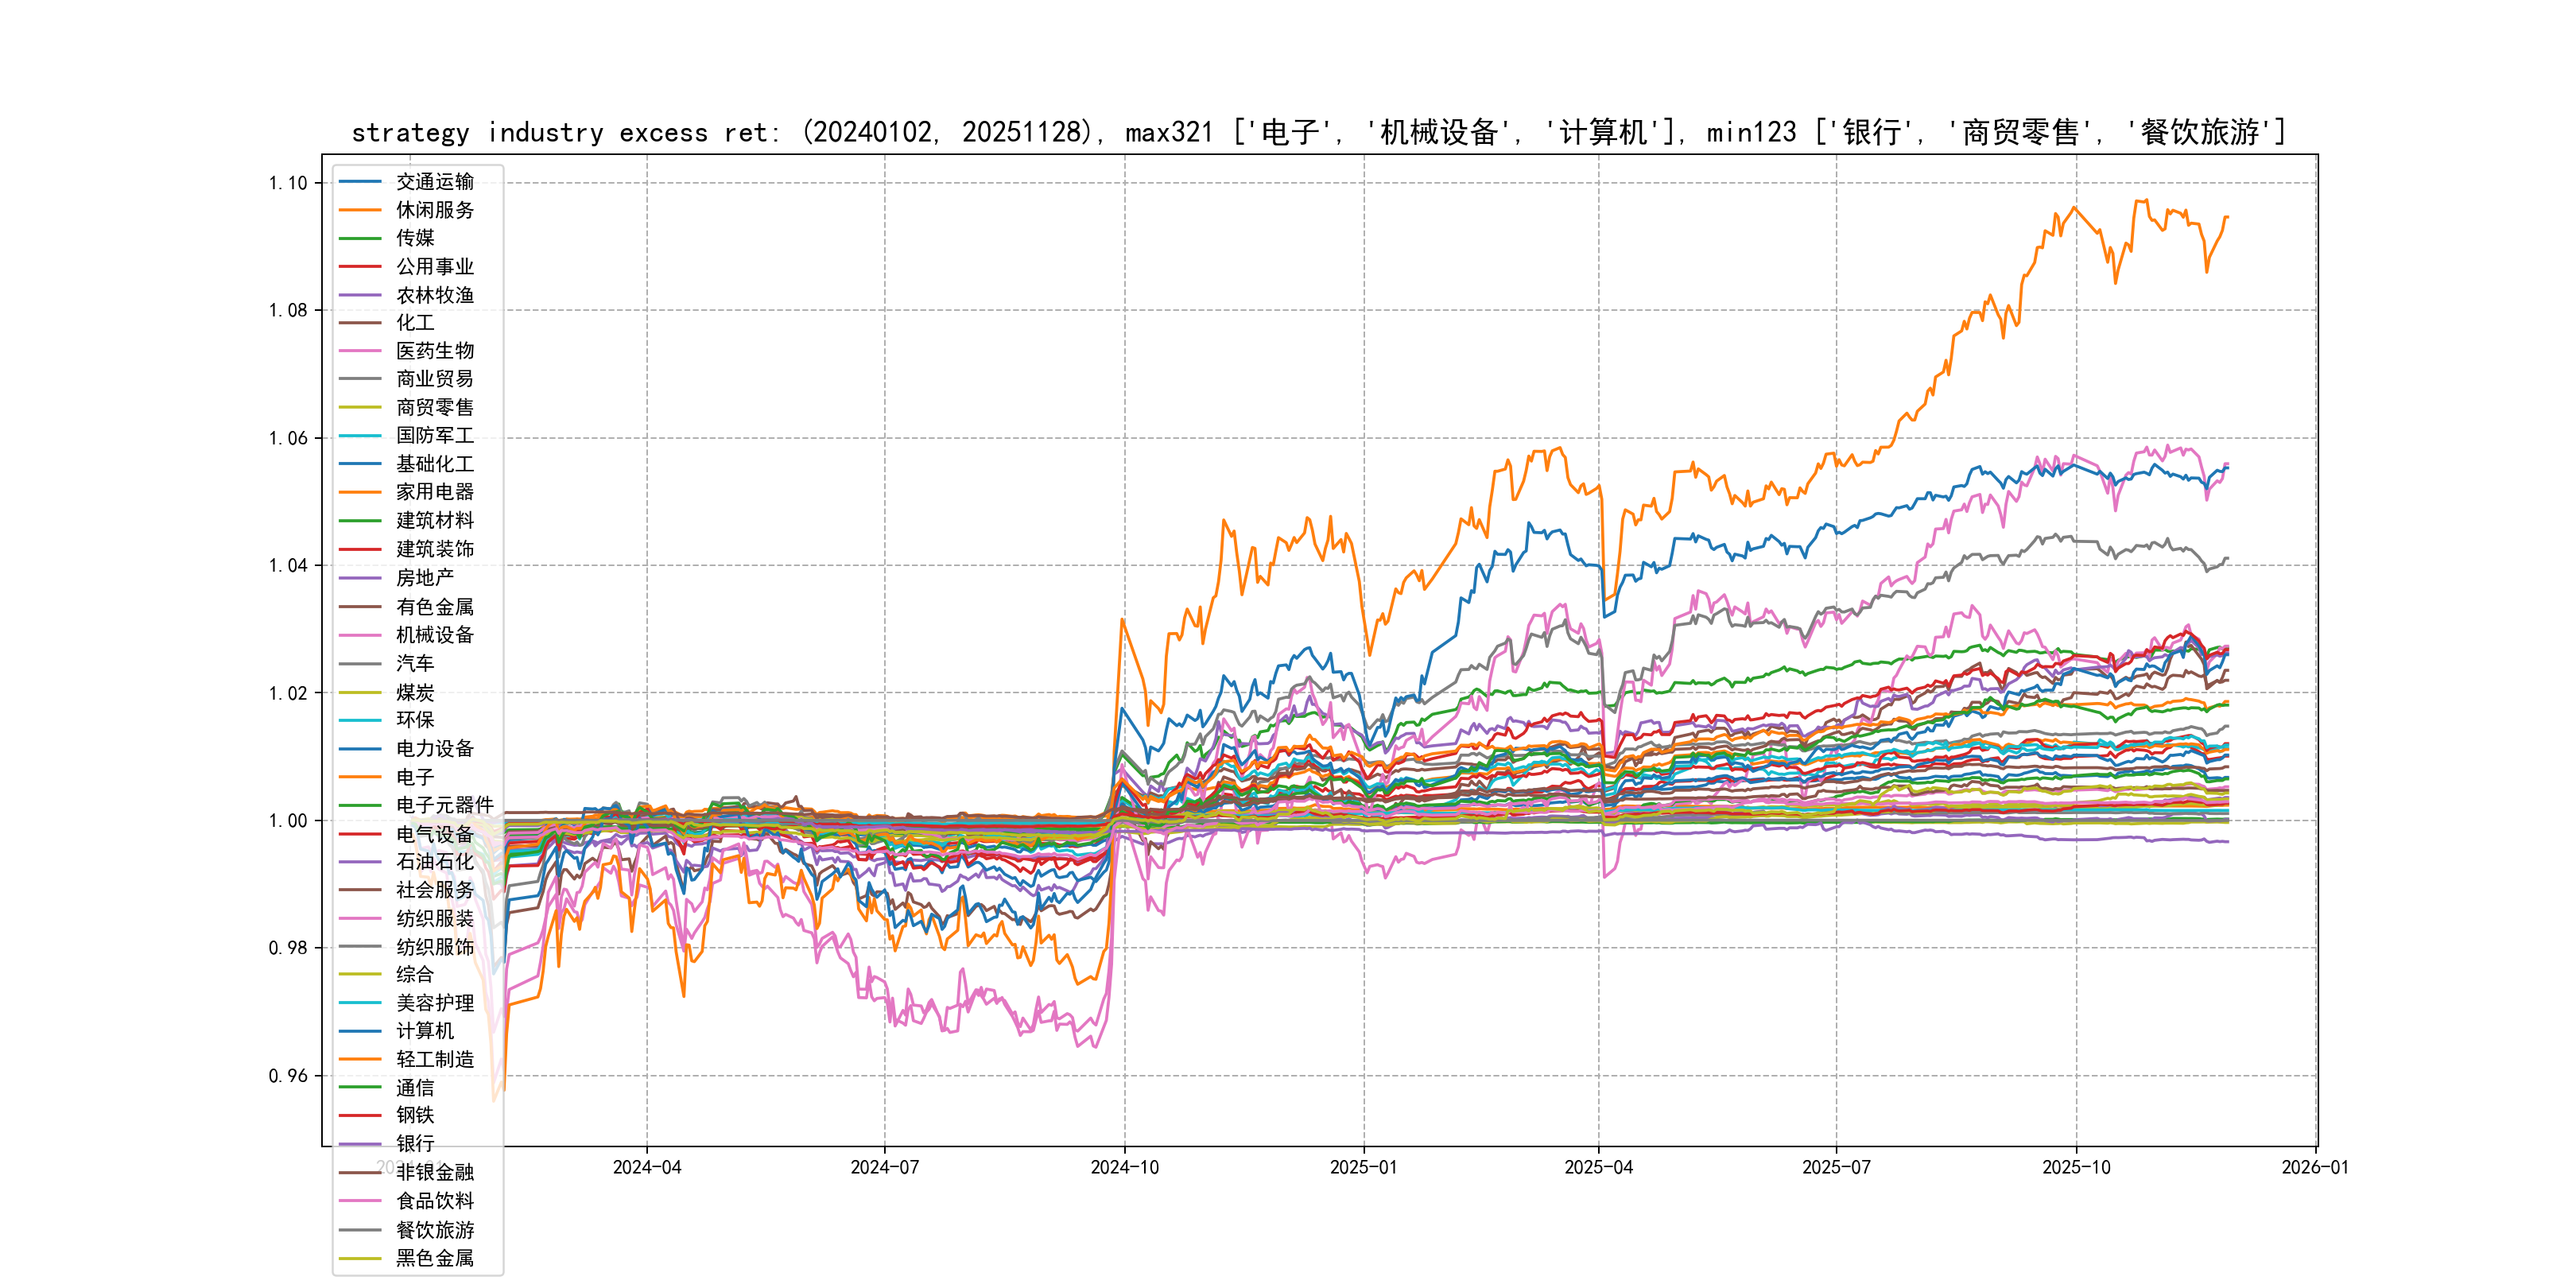The image size is (2576, 1288).
Task: Click the 2024-10 x-axis tick label
Action: 1124,1168
